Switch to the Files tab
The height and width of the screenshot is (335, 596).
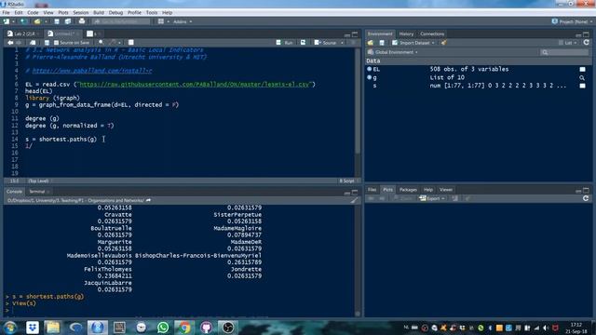372,190
